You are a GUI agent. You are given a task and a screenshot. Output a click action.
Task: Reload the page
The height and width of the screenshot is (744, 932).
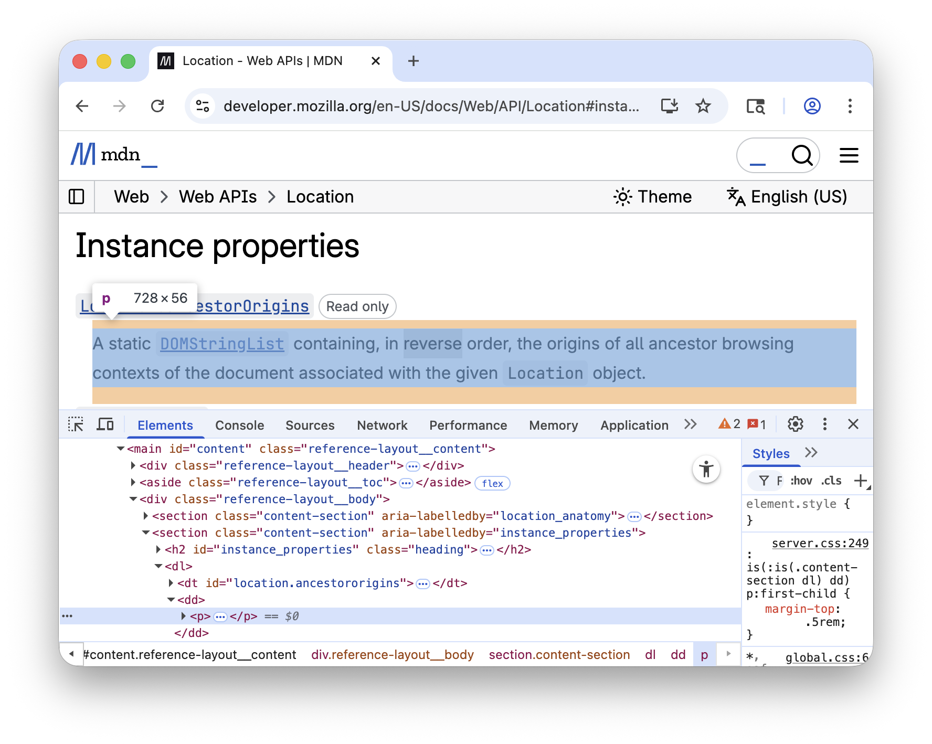(157, 107)
